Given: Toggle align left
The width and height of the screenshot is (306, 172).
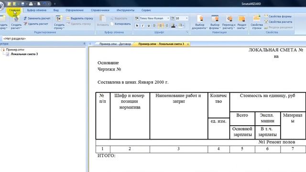Looking at the screenshot, I should tap(154, 25).
